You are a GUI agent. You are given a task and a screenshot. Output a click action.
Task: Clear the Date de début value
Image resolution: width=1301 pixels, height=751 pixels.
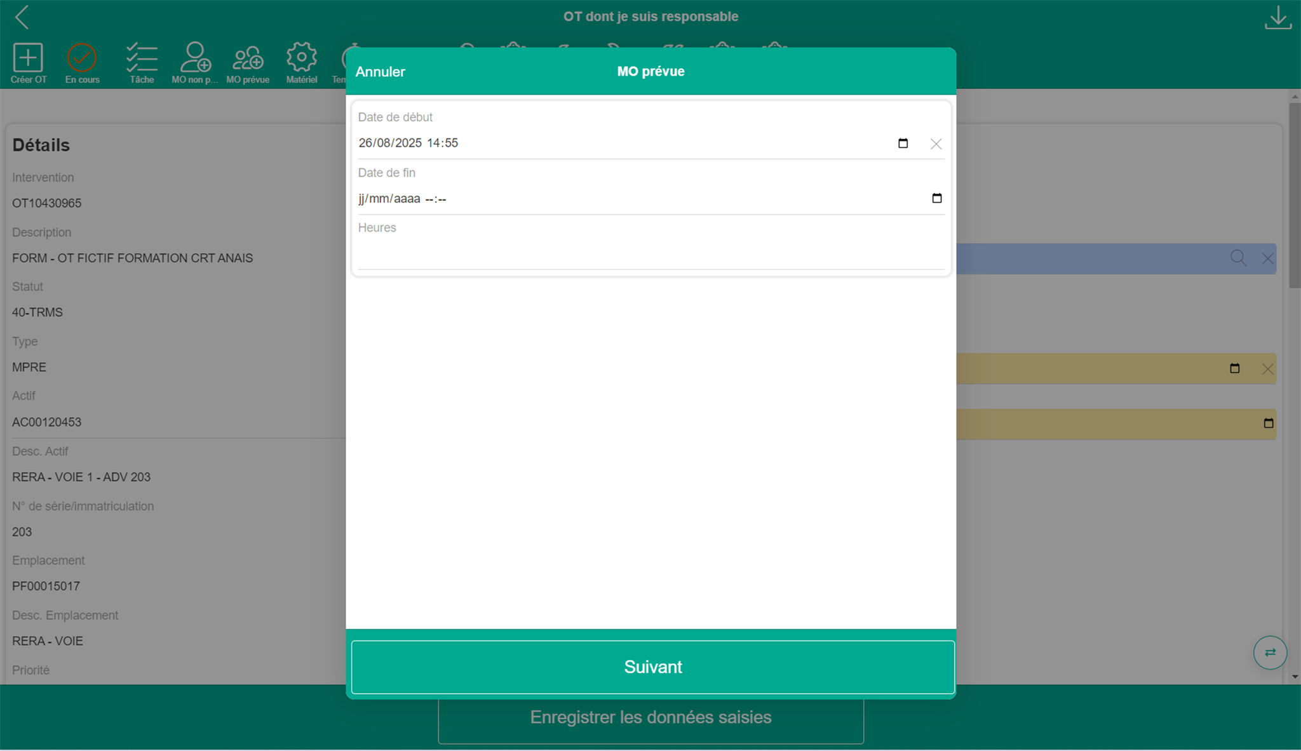tap(936, 144)
